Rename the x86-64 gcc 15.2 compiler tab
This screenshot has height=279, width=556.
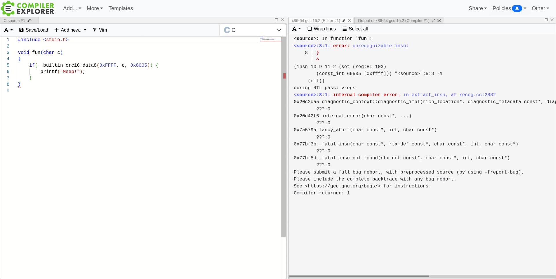coord(344,21)
